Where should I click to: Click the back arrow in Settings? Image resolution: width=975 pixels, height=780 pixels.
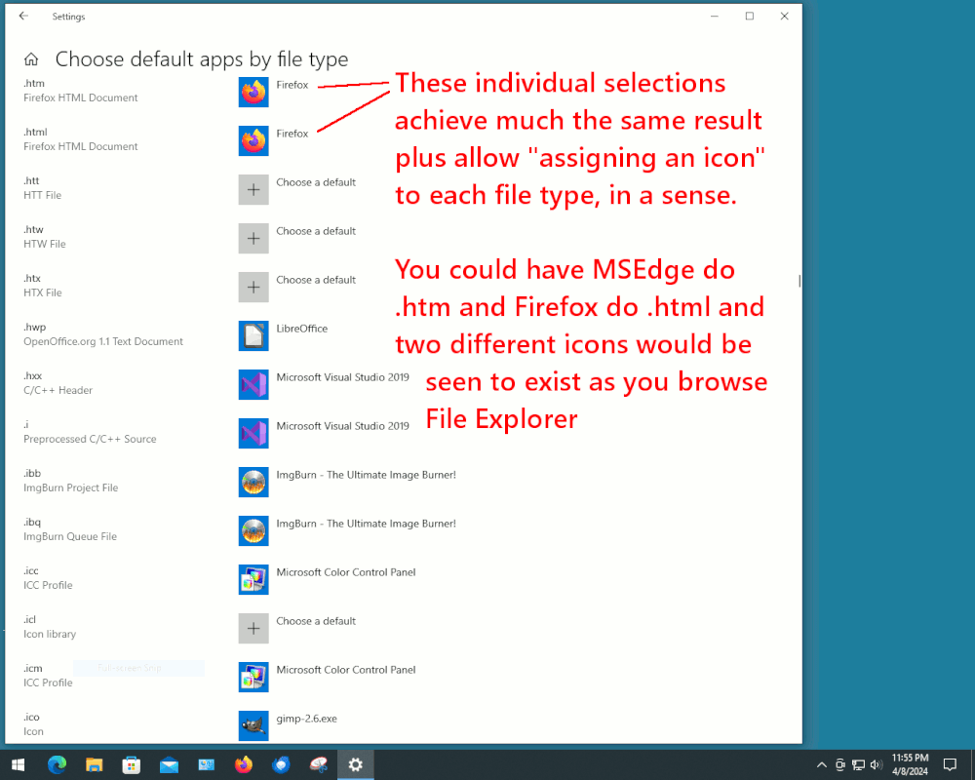[x=23, y=17]
